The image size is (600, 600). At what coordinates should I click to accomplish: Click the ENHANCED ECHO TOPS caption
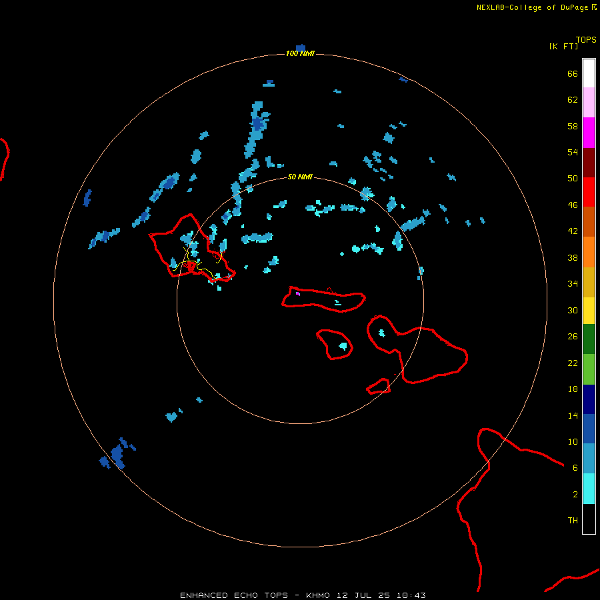click(234, 595)
